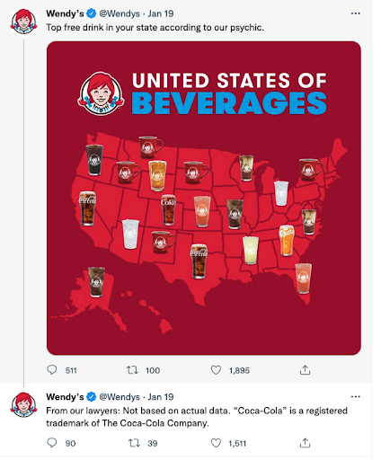This screenshot has width=381, height=460.
Task: View the 1,895 likes count
Action: tap(239, 370)
